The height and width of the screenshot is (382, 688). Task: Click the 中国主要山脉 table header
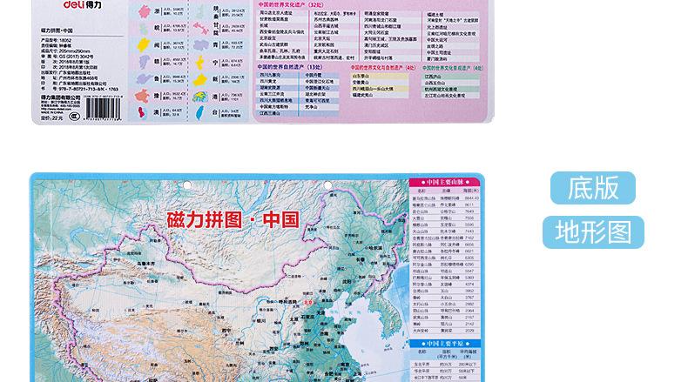[x=443, y=181]
